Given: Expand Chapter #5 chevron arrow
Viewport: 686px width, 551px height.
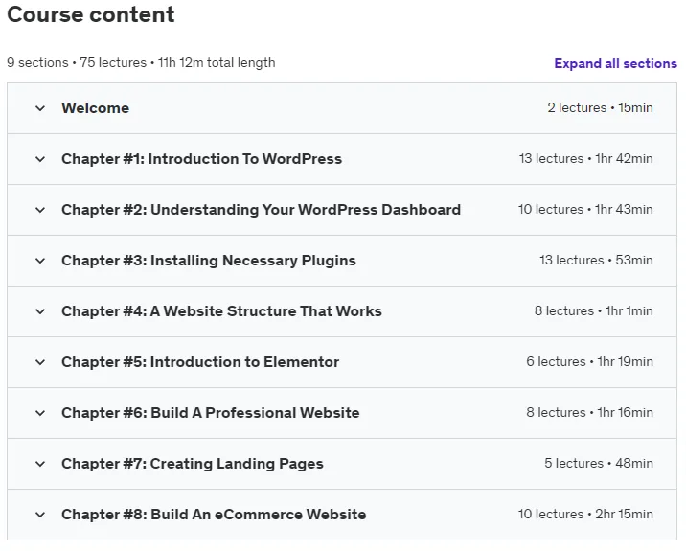Looking at the screenshot, I should pyautogui.click(x=40, y=362).
